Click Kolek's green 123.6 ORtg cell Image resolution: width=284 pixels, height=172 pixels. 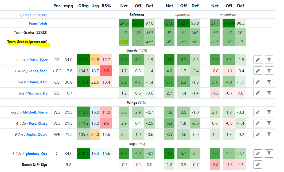point(84,60)
